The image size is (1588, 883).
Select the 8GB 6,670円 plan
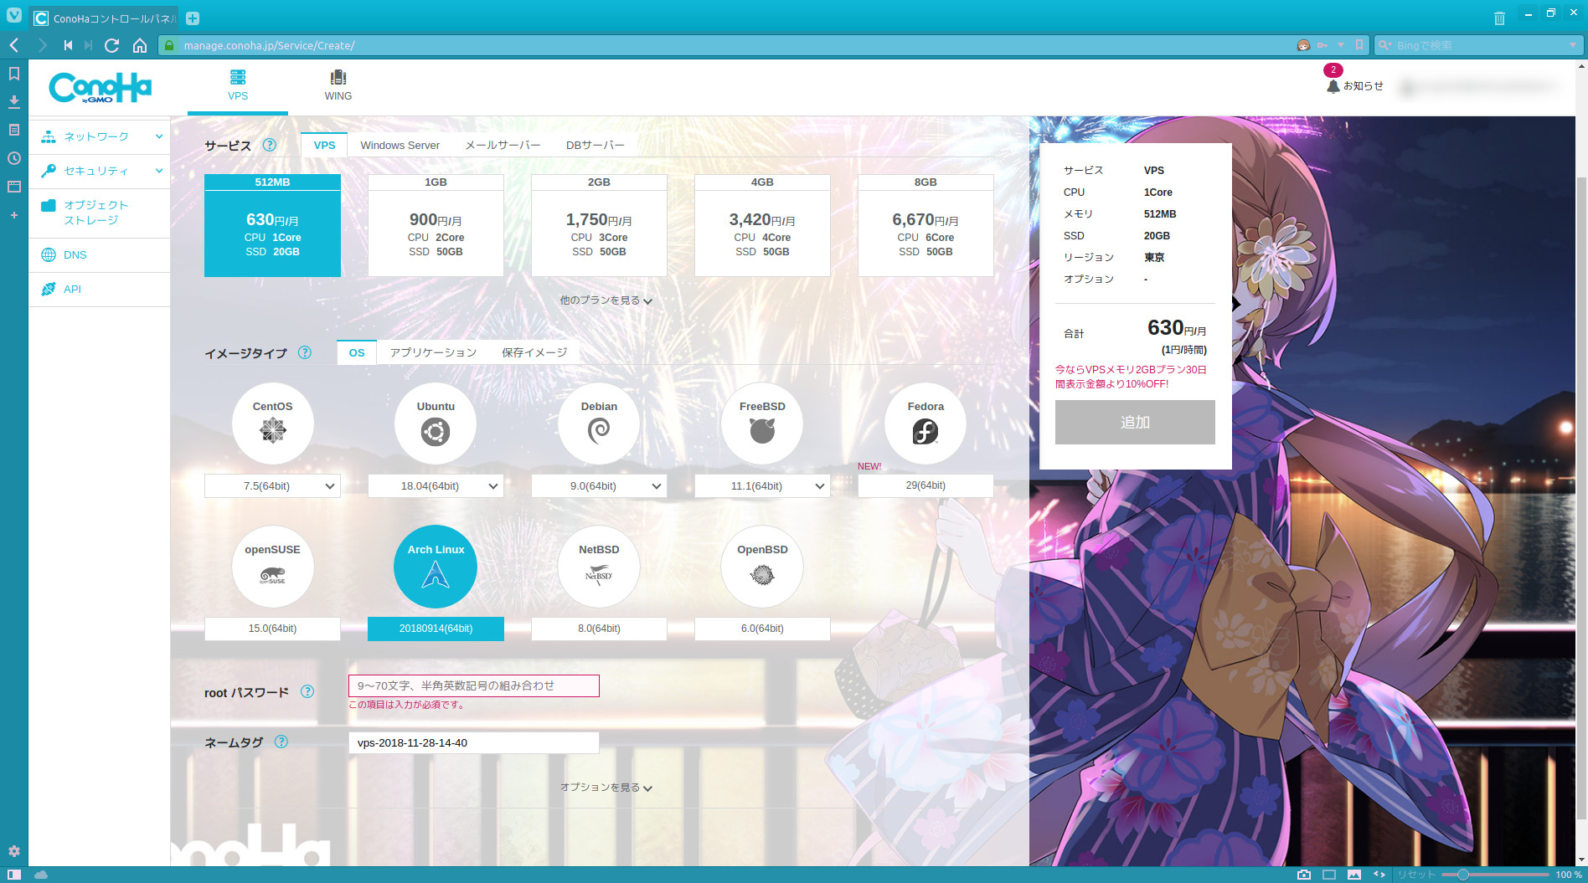tap(925, 225)
